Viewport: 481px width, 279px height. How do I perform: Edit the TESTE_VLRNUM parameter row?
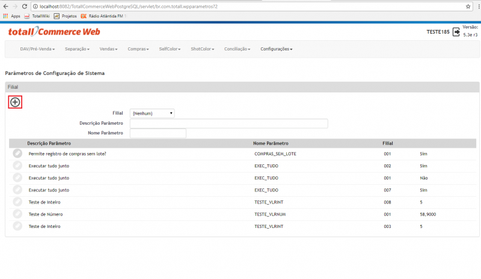(x=17, y=214)
